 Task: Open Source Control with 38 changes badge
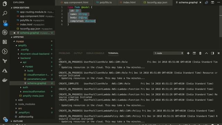pos(5,23)
